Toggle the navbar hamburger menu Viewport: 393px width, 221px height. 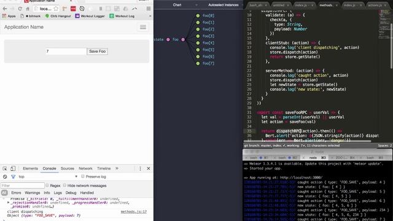click(143, 27)
